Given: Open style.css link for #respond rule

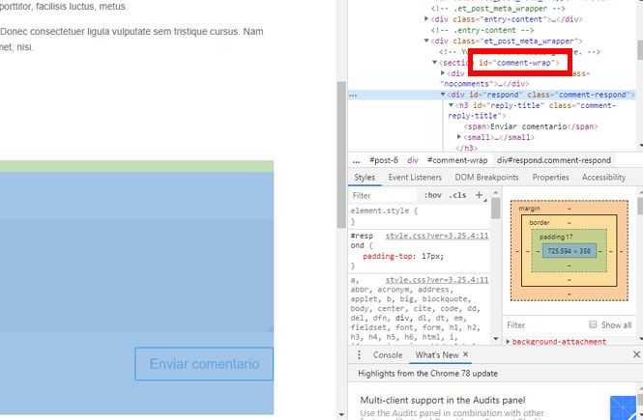Looking at the screenshot, I should [x=436, y=236].
